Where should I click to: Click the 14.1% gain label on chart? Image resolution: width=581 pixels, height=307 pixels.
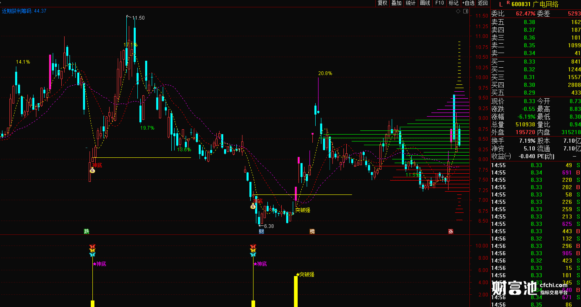coord(23,62)
